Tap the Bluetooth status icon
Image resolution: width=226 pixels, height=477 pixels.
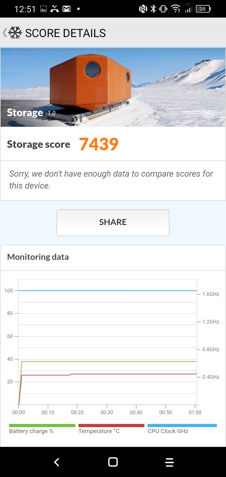153,9
